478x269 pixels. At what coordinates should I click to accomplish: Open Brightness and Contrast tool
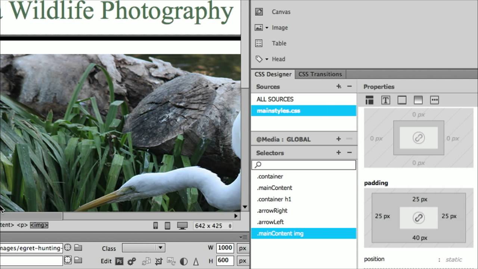184,261
